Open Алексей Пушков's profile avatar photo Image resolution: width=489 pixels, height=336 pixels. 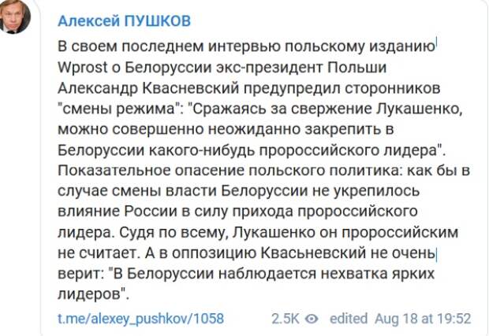click(14, 17)
